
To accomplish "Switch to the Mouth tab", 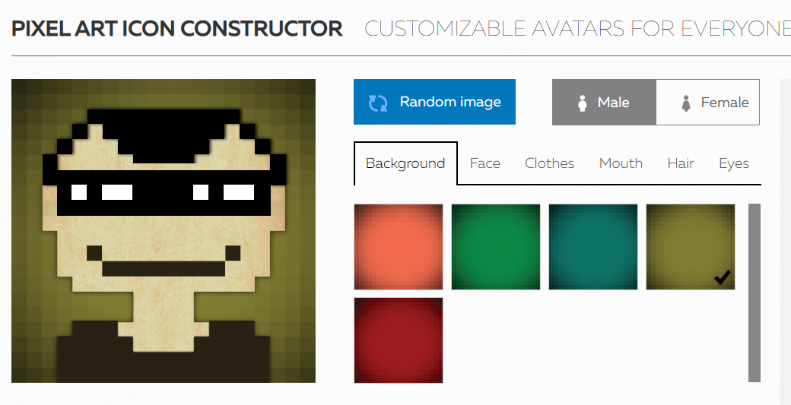I will pyautogui.click(x=621, y=163).
